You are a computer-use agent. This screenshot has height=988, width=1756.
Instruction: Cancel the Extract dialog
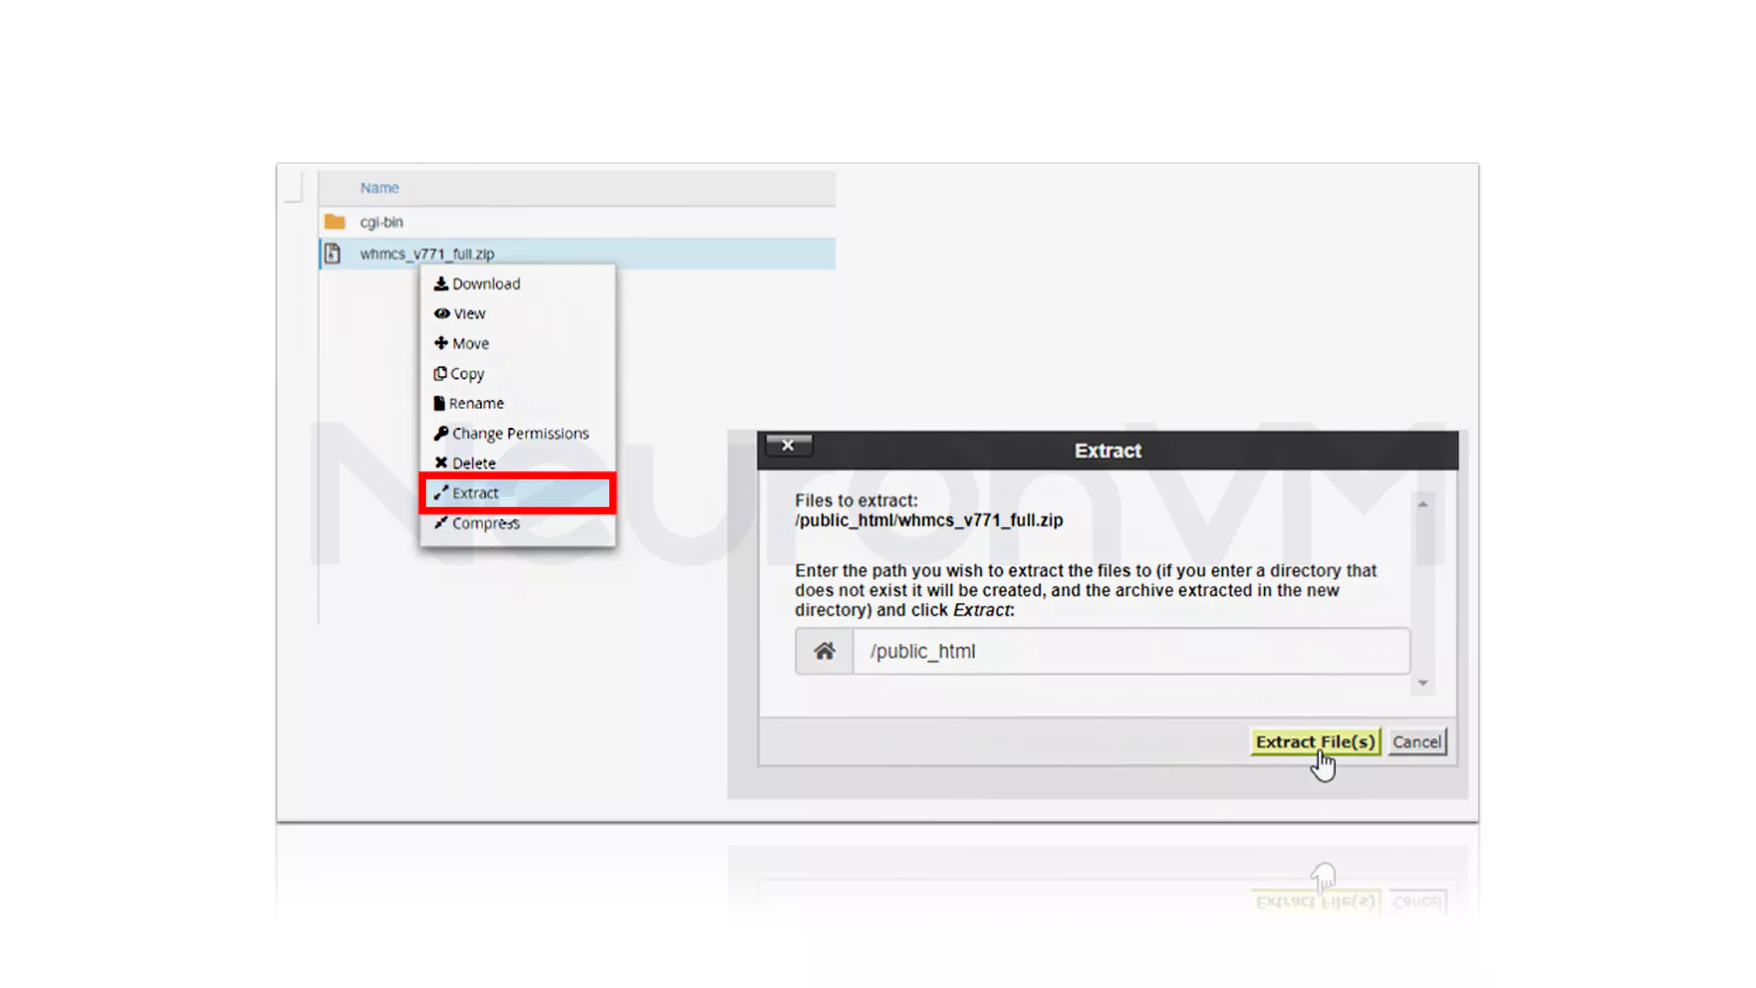(x=1417, y=742)
